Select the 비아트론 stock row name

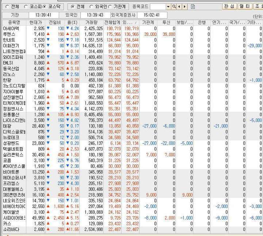point(11,172)
